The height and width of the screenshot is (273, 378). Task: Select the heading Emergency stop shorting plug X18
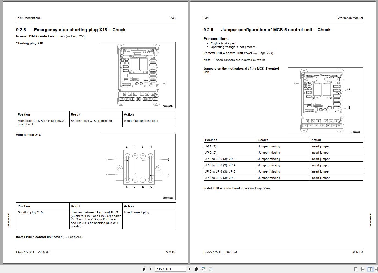click(80, 30)
